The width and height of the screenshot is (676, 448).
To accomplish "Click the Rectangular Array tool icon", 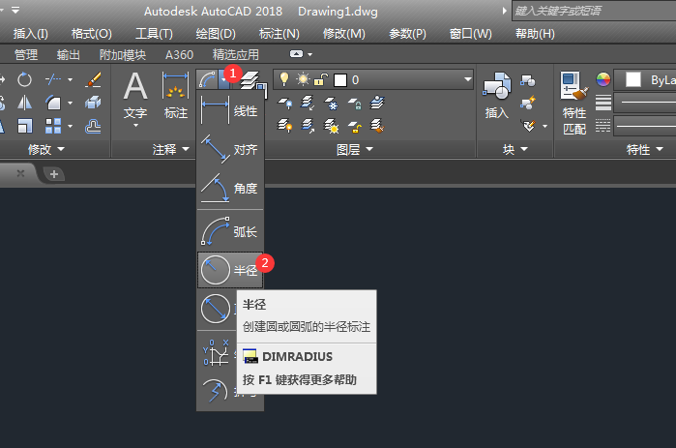I will (x=53, y=126).
